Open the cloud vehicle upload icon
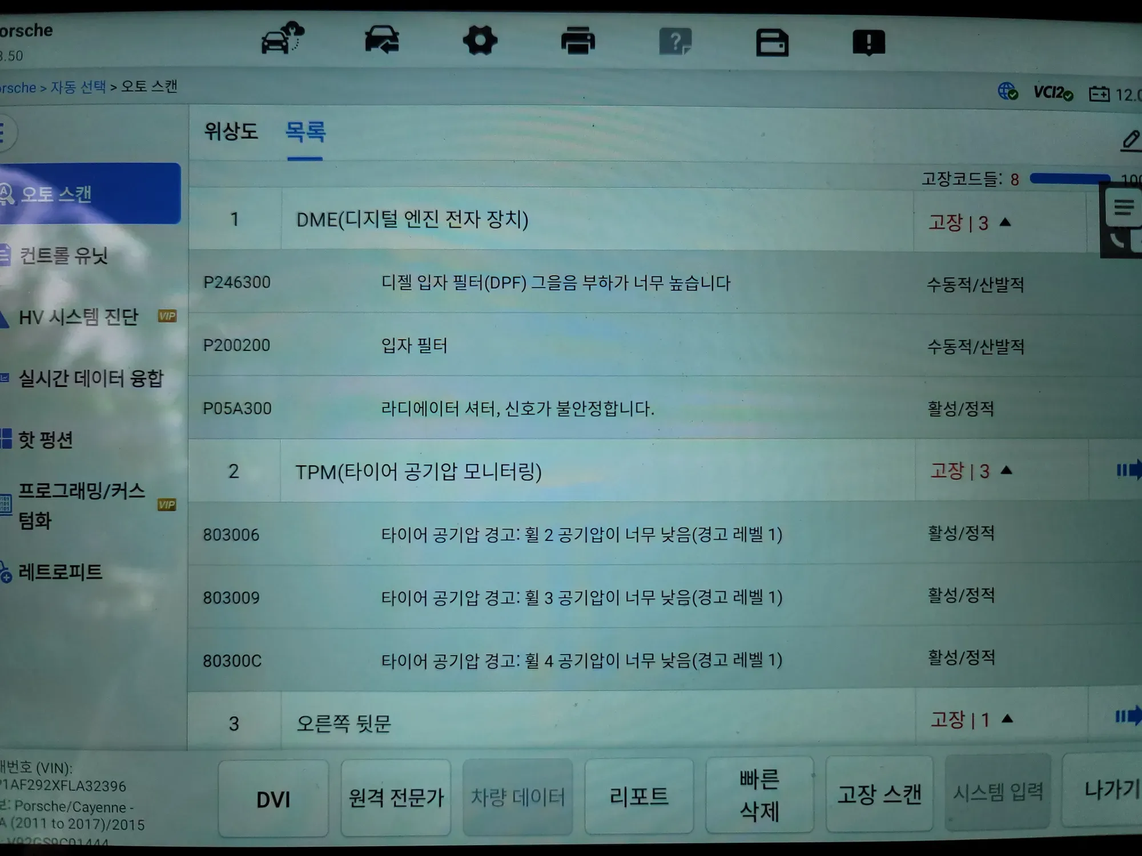The image size is (1142, 856). [283, 38]
